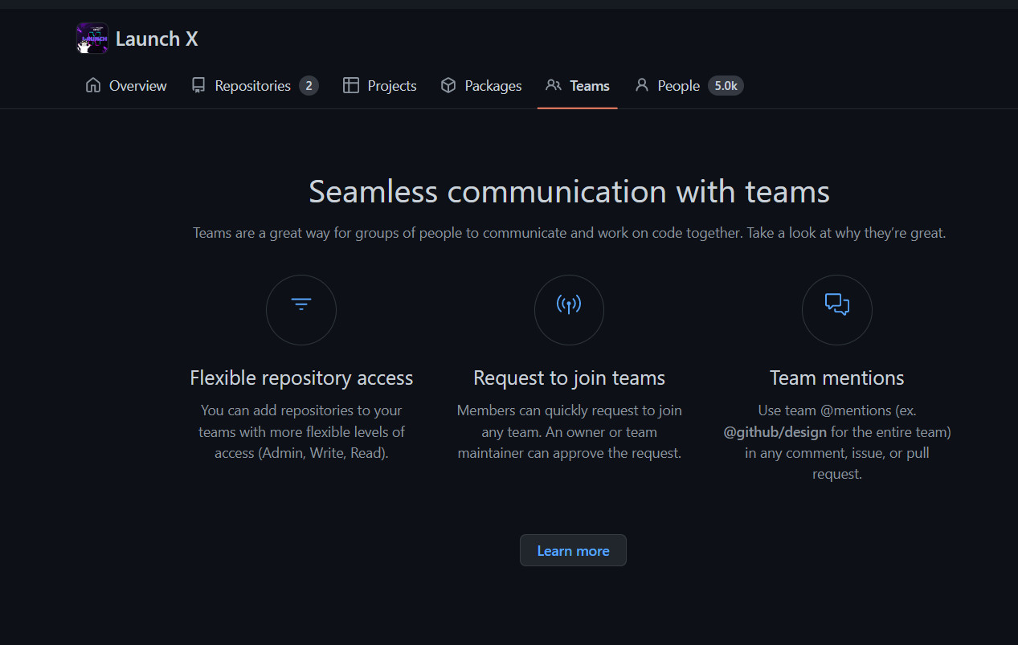The width and height of the screenshot is (1018, 645).
Task: Click the Teams people icon
Action: click(553, 85)
